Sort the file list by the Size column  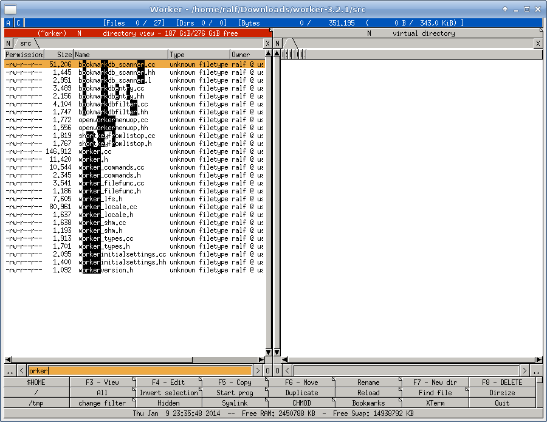pyautogui.click(x=58, y=55)
